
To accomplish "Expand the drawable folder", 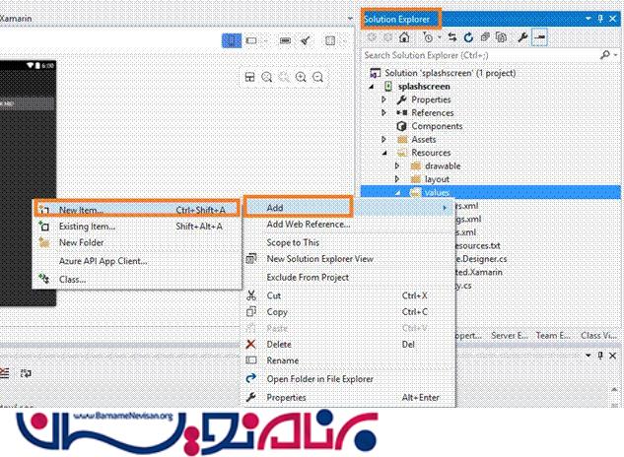I will [396, 165].
